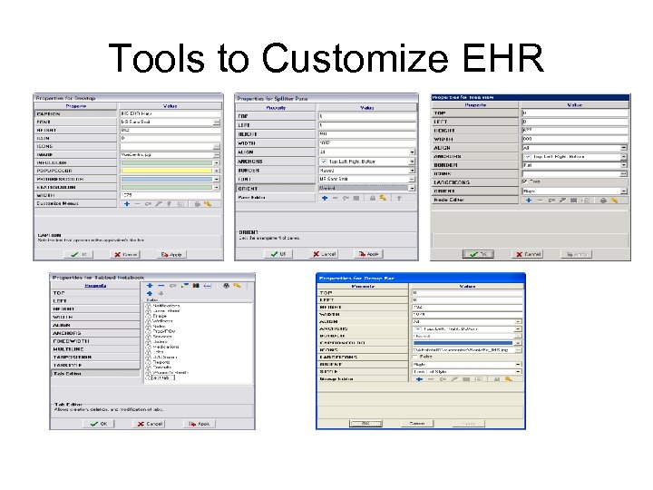Screen dimensions: 653x490
Task: Open the ALIGN dropdown in Splitter Pane properties
Action: [x=413, y=152]
